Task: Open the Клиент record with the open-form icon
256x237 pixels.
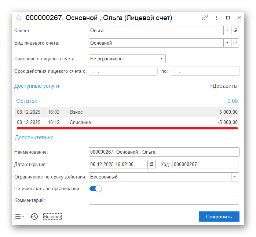Action: [235, 30]
